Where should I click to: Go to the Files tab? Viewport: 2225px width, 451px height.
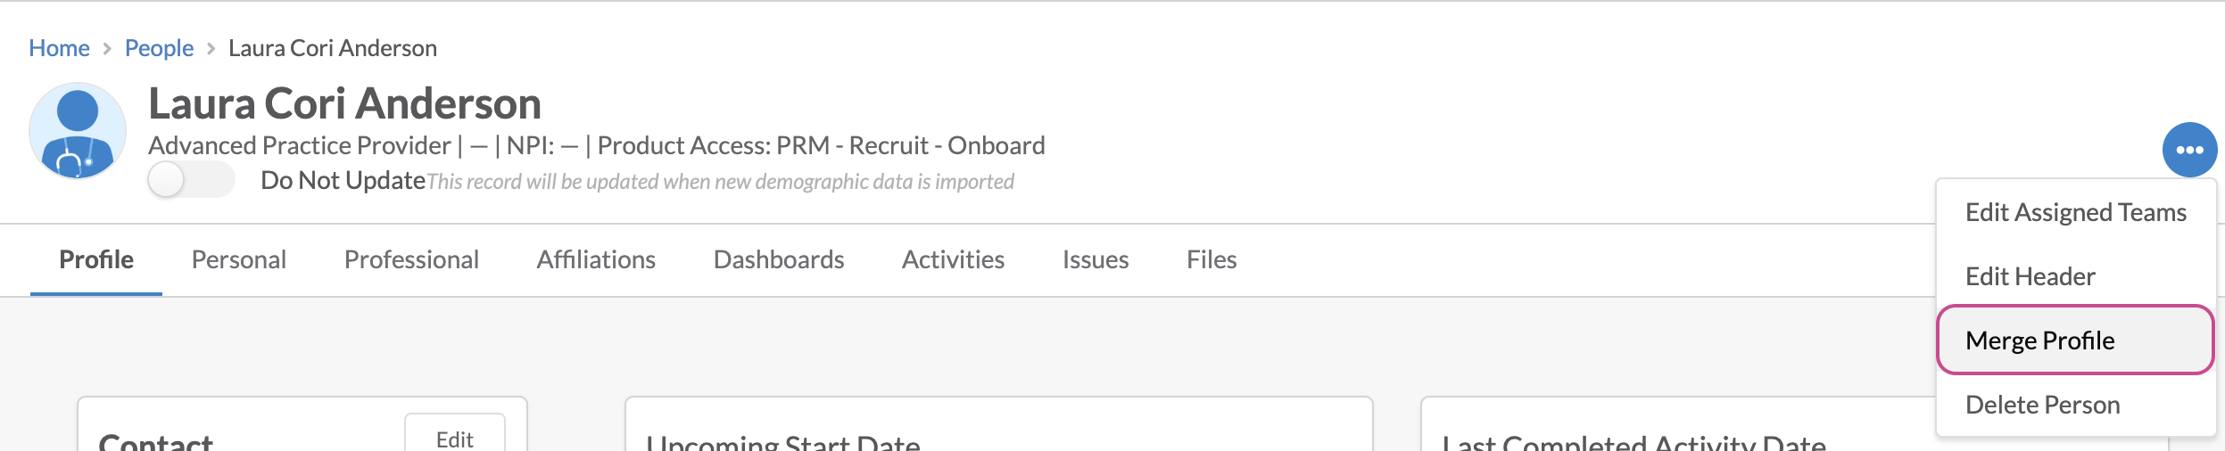point(1211,259)
